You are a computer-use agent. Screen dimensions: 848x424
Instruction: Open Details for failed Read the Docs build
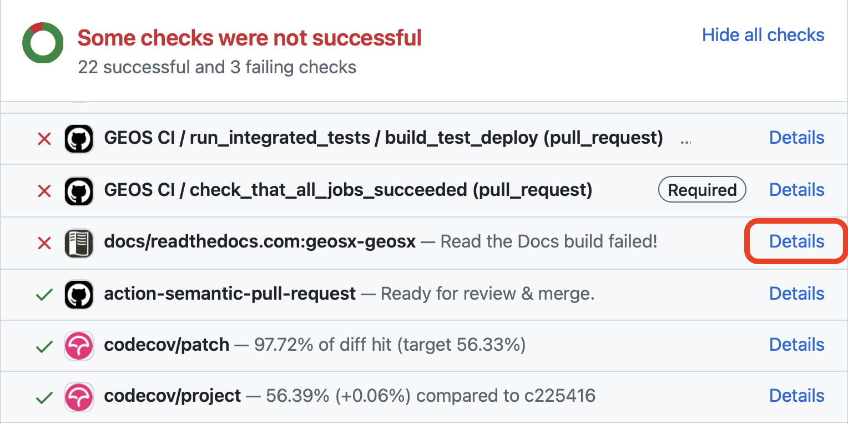coord(796,241)
